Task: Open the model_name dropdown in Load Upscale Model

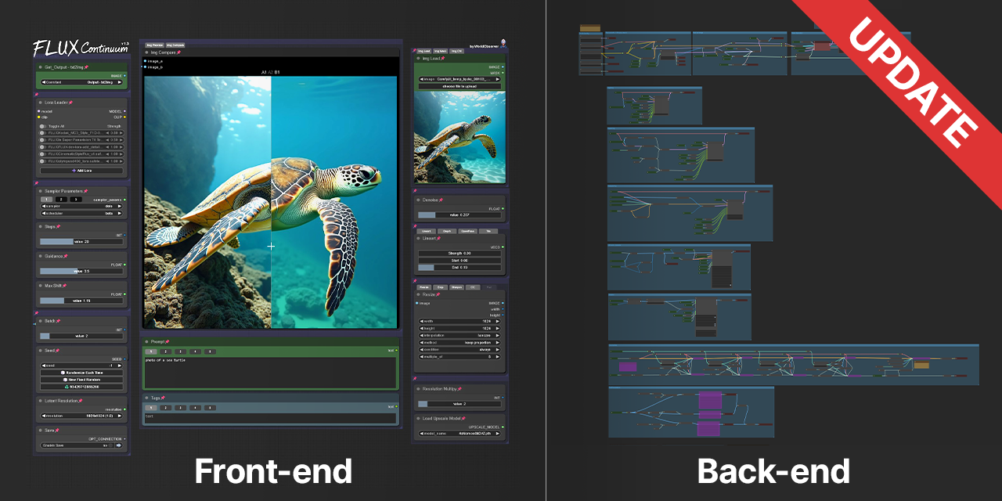Action: click(460, 433)
